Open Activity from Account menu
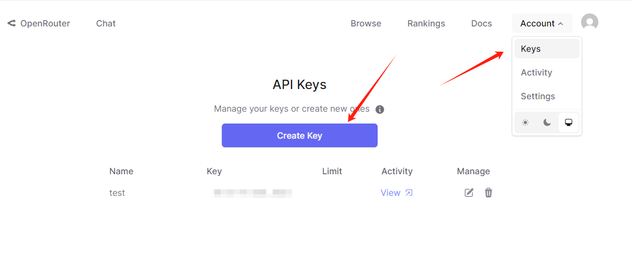This screenshot has width=633, height=253. point(536,72)
